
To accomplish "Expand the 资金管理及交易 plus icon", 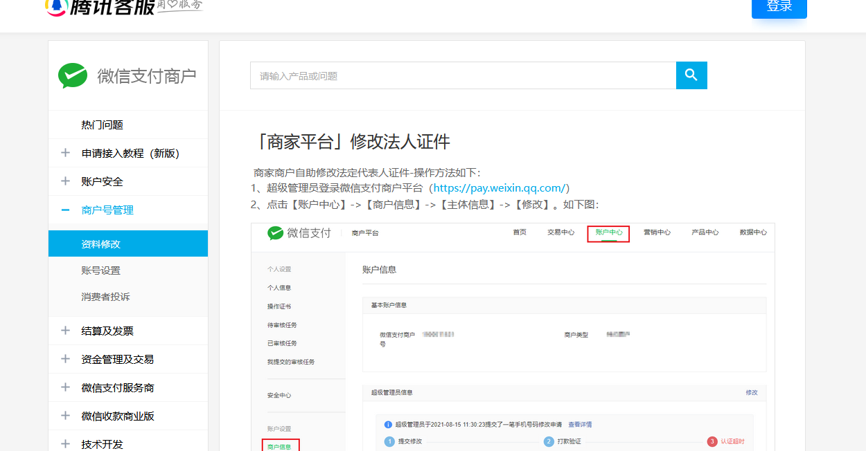I will [x=65, y=359].
